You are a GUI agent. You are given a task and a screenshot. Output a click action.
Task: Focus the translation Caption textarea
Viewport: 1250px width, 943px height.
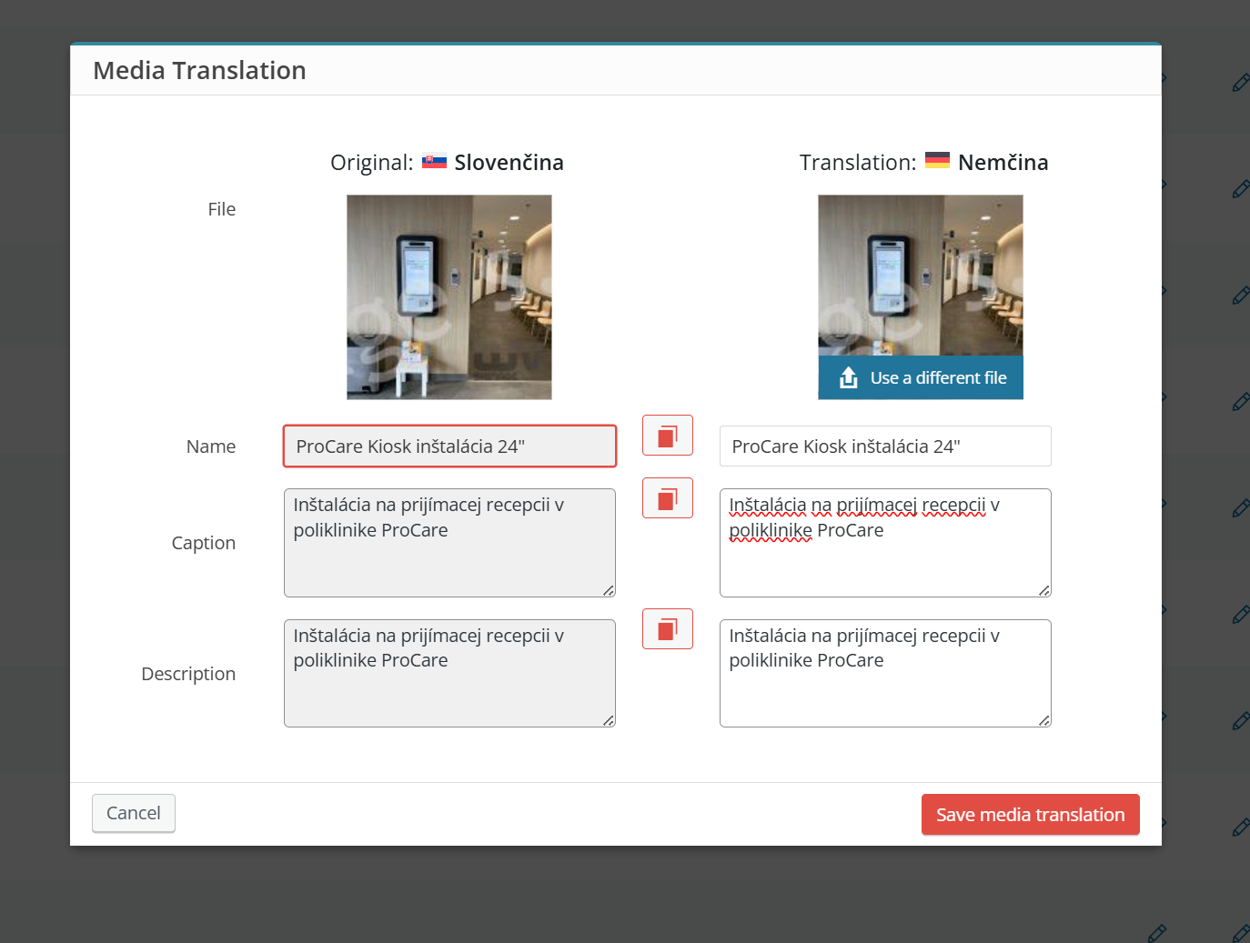tap(885, 543)
